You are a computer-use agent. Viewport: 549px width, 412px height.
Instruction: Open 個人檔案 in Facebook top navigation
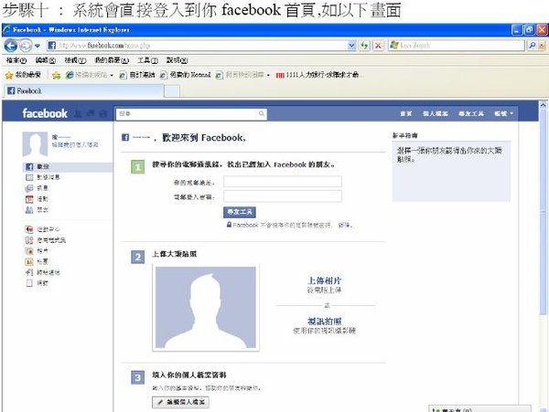click(436, 113)
